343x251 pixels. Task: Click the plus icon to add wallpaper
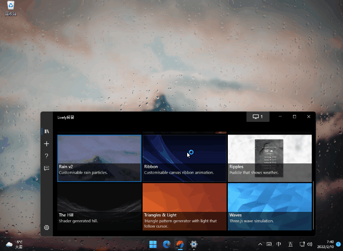[47, 144]
